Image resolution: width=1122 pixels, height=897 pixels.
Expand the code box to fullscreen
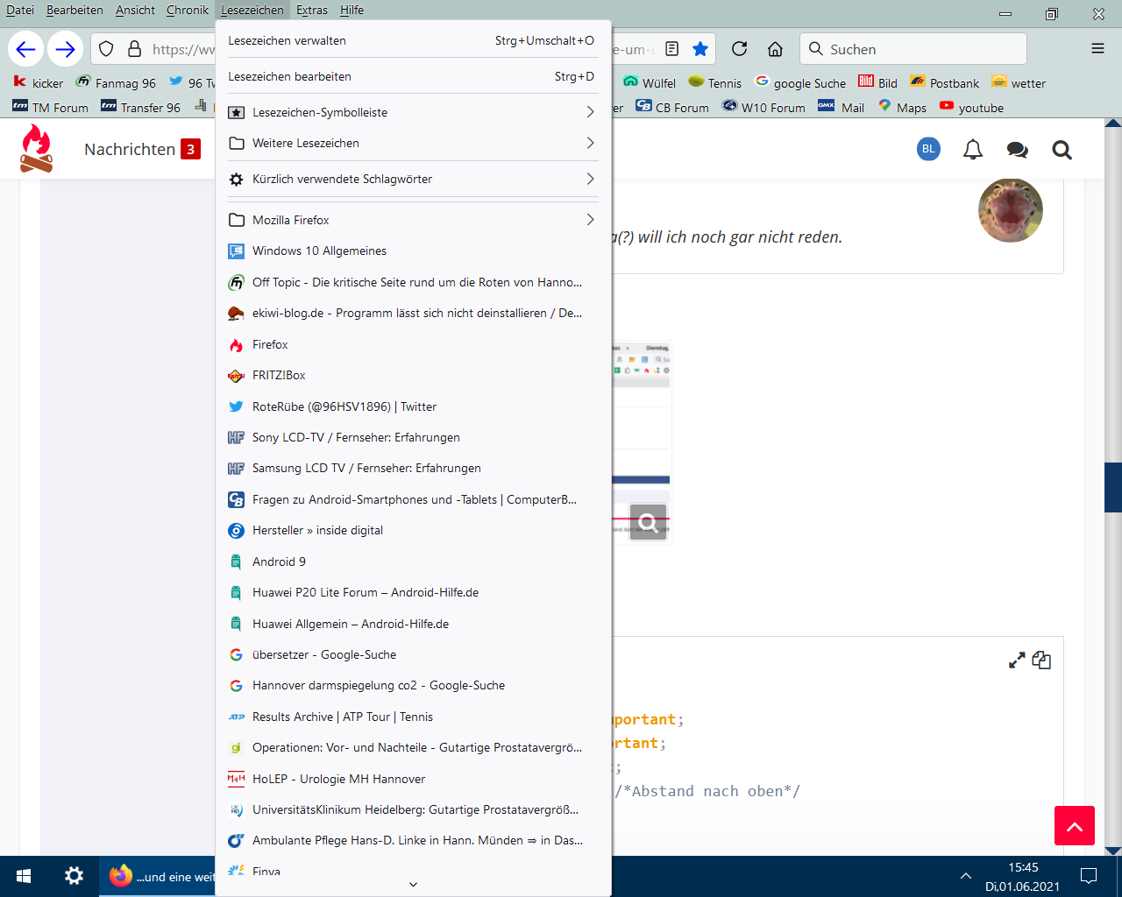(x=1017, y=660)
